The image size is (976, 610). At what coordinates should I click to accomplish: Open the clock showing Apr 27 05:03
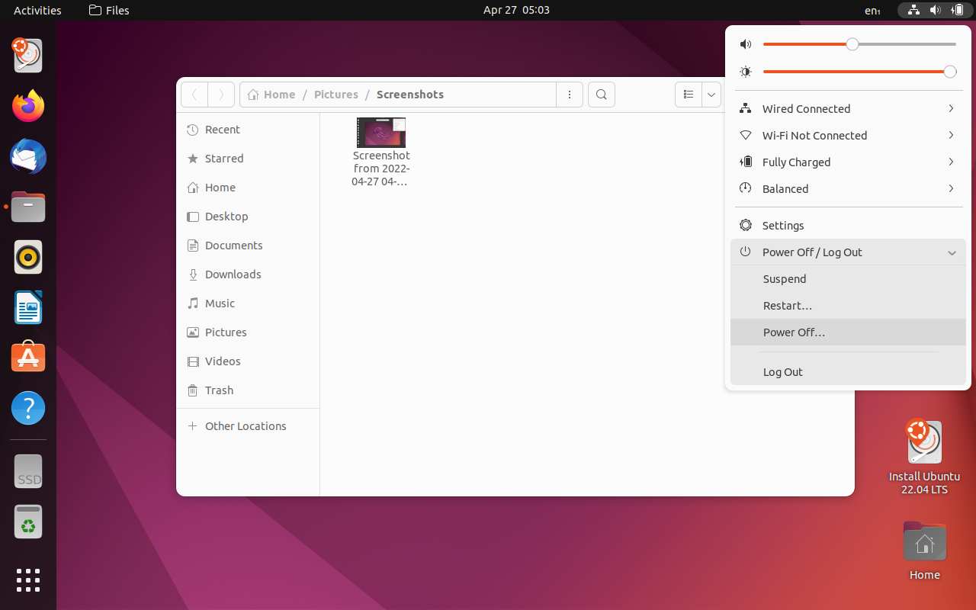click(516, 10)
